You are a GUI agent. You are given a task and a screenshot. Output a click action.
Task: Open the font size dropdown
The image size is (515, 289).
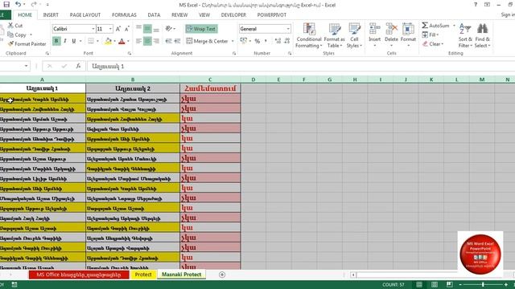[x=110, y=29]
